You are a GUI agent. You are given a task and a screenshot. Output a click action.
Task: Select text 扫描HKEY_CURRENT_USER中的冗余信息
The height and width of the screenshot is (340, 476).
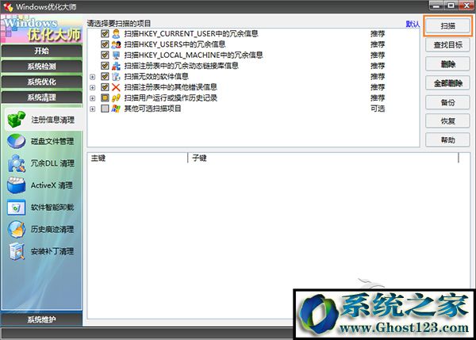(191, 33)
